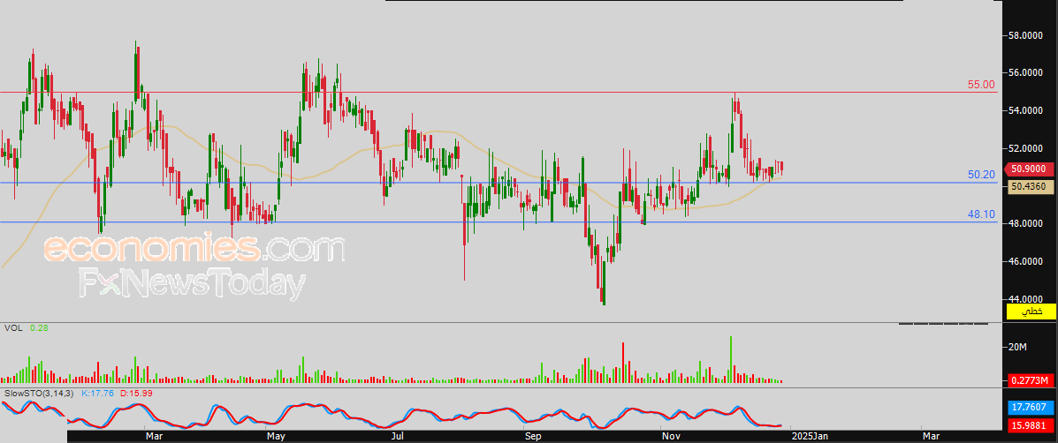The width and height of the screenshot is (1058, 443).
Task: Click the May label on time axis
Action: click(x=275, y=435)
